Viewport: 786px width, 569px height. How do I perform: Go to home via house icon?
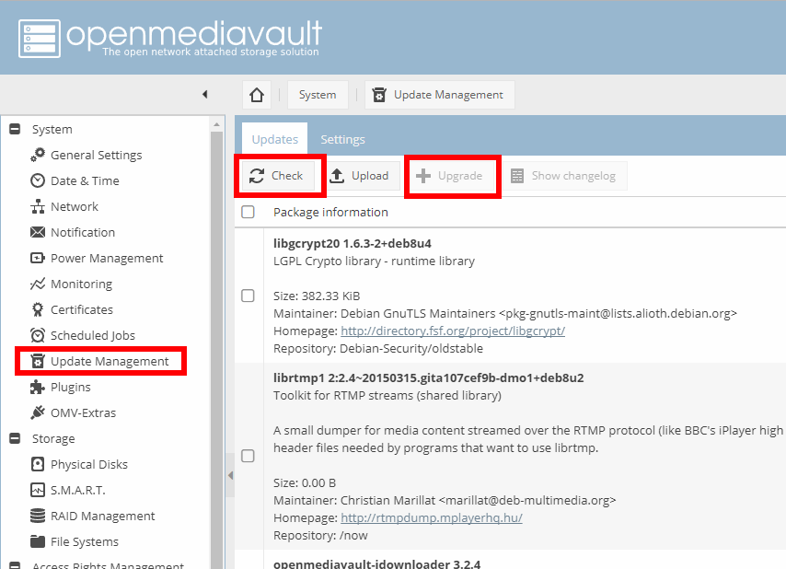pos(257,95)
